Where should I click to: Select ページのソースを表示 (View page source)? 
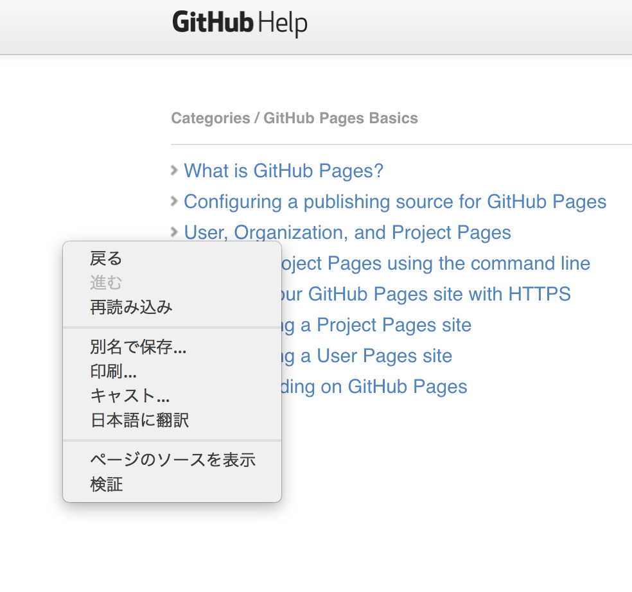172,460
